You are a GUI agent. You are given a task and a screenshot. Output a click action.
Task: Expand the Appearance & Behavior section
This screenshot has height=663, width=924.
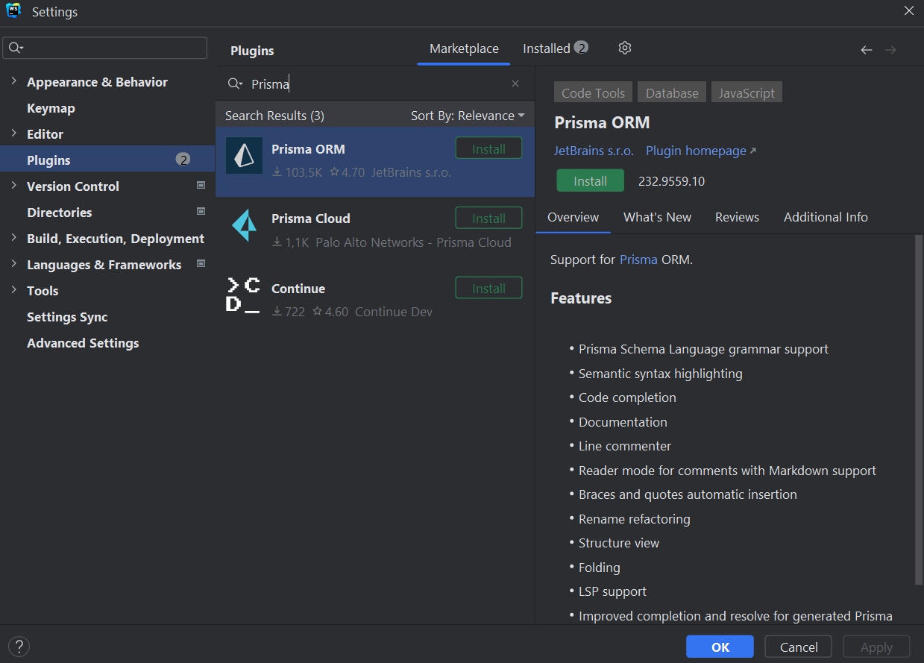click(x=13, y=81)
